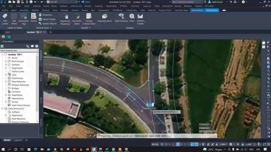Click the Start drawing tab
271x152 pixels.
8,32
